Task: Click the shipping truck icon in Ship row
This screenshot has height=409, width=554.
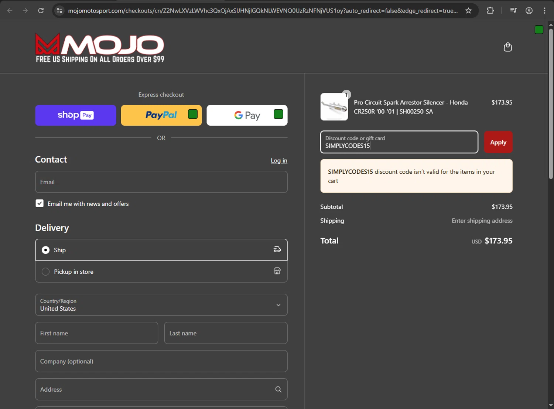Action: coord(277,249)
